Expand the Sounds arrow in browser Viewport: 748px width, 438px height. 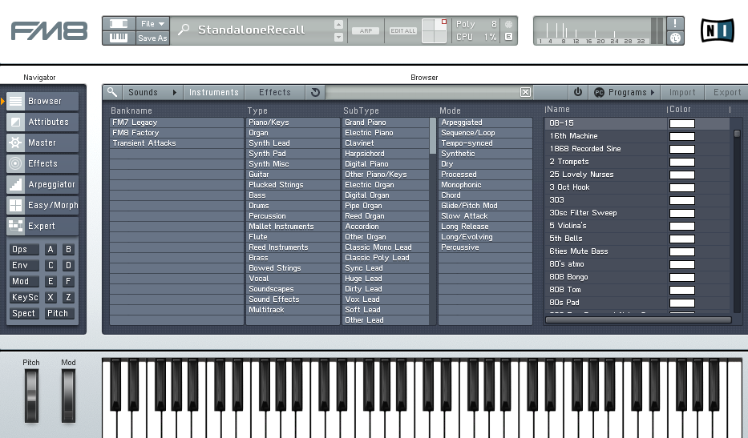(174, 92)
